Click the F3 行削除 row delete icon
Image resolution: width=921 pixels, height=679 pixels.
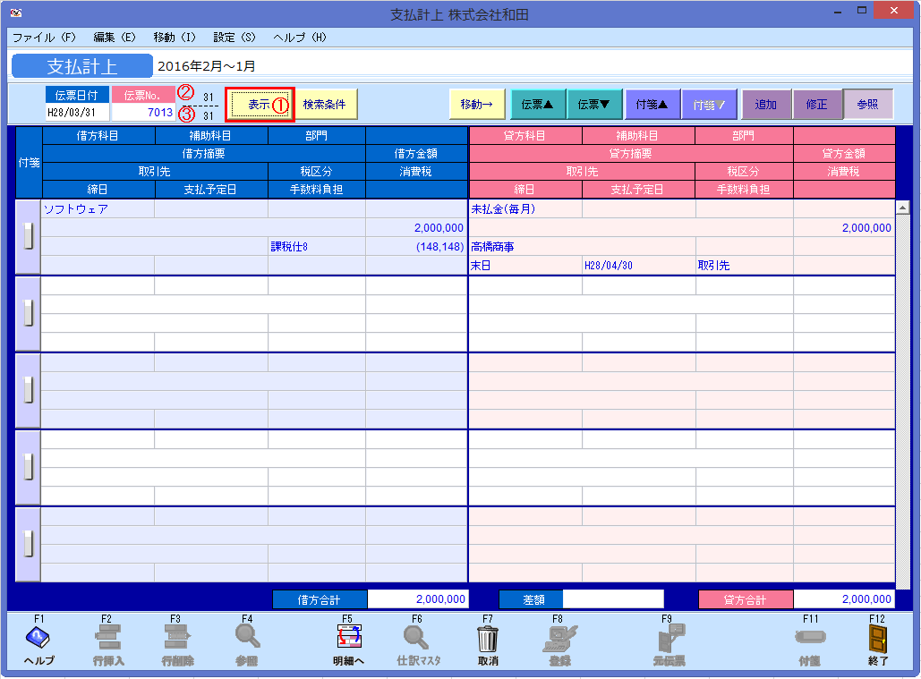pyautogui.click(x=175, y=637)
